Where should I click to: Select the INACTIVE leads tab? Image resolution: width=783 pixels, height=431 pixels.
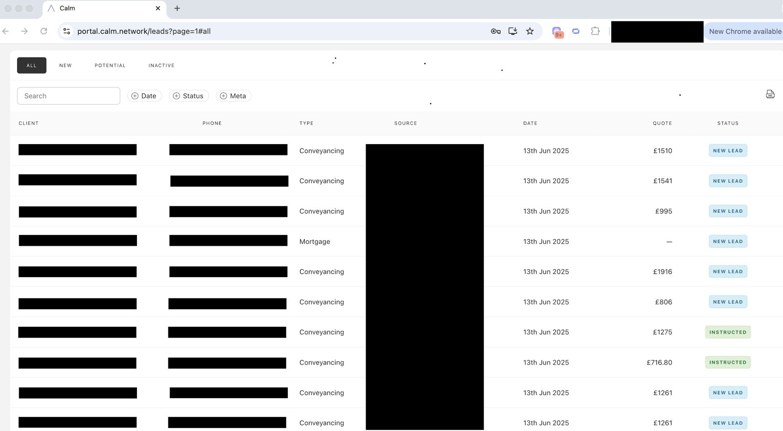(161, 65)
